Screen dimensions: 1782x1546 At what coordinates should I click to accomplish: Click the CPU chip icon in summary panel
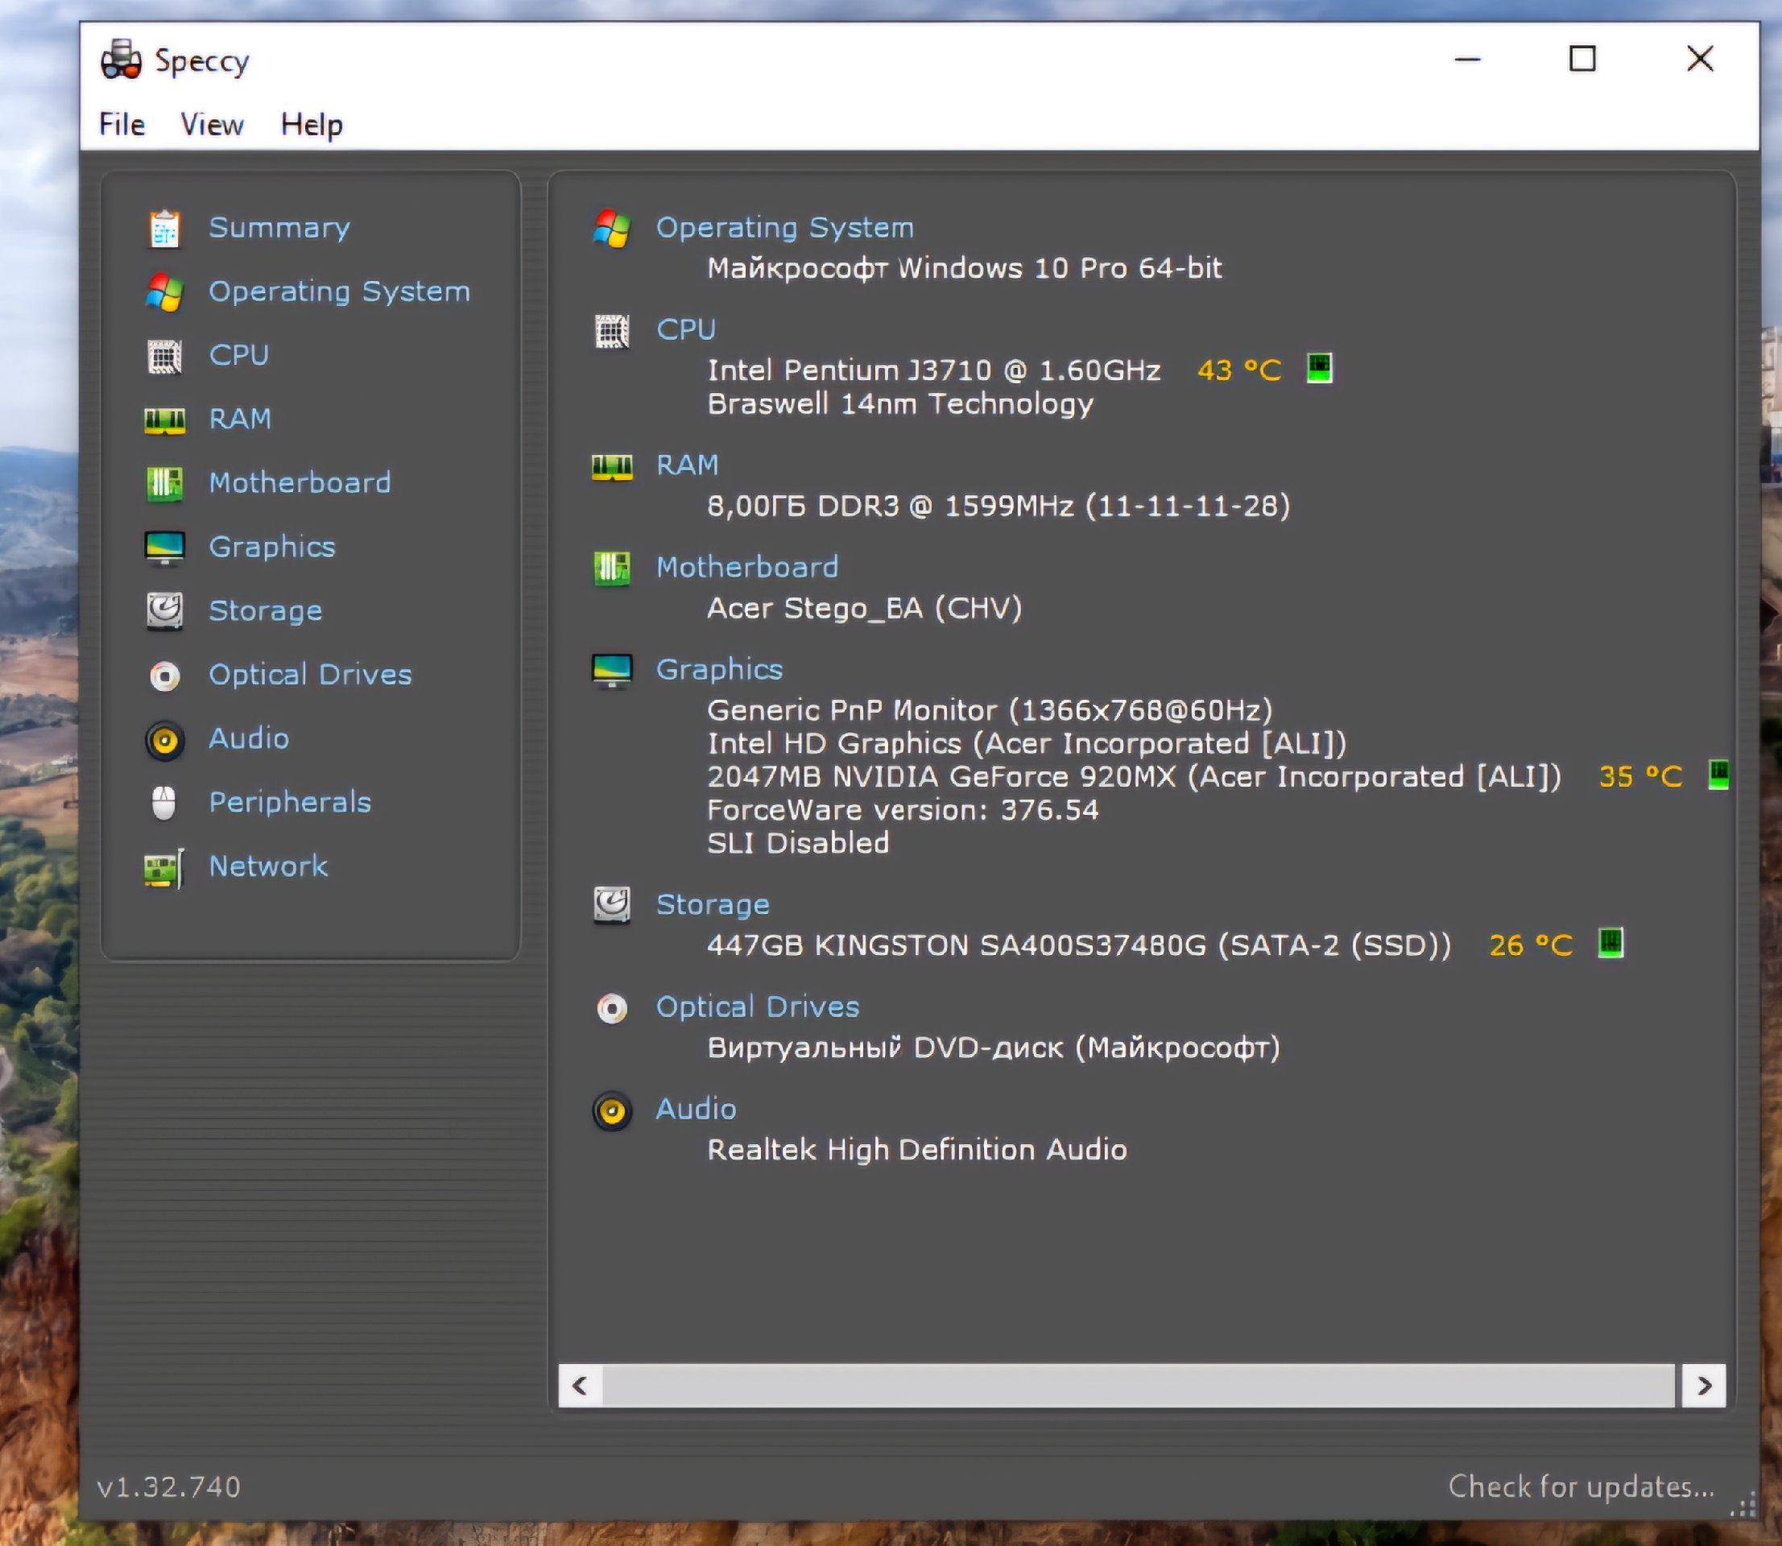(x=611, y=331)
